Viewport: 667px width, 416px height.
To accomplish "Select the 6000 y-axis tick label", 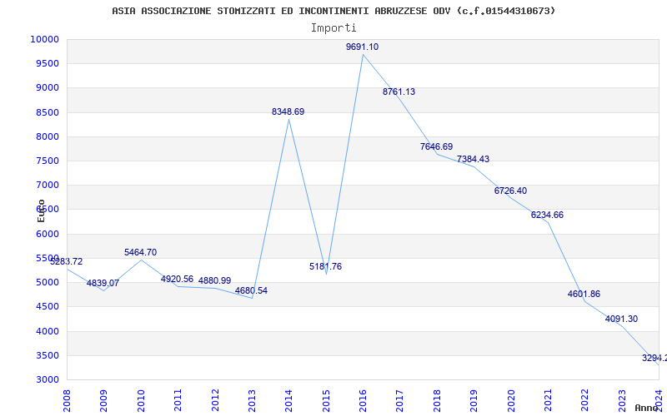I will [x=47, y=234].
